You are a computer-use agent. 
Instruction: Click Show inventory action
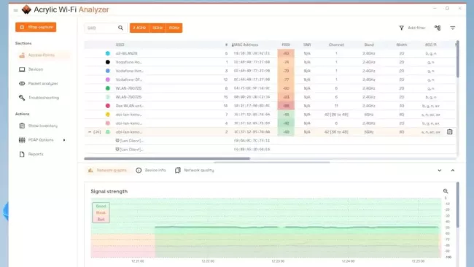coord(42,125)
